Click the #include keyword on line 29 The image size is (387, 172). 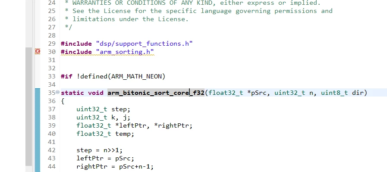[76, 44]
